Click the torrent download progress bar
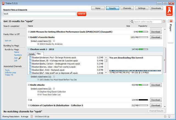 coord(135,71)
